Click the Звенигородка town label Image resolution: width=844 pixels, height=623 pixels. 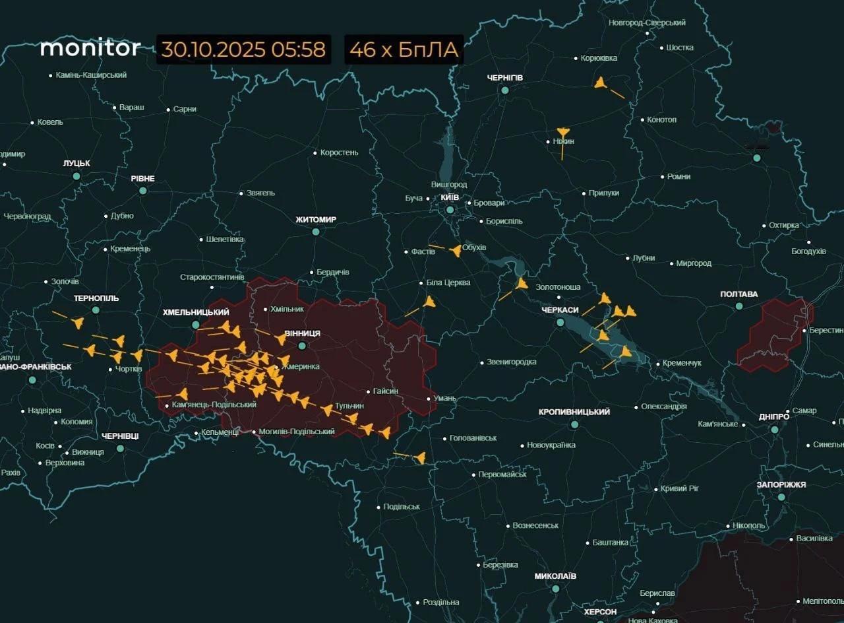[x=512, y=362]
